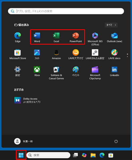132x160 pixels.
Task: Expand all apps with すべて button
Action: coord(111,25)
